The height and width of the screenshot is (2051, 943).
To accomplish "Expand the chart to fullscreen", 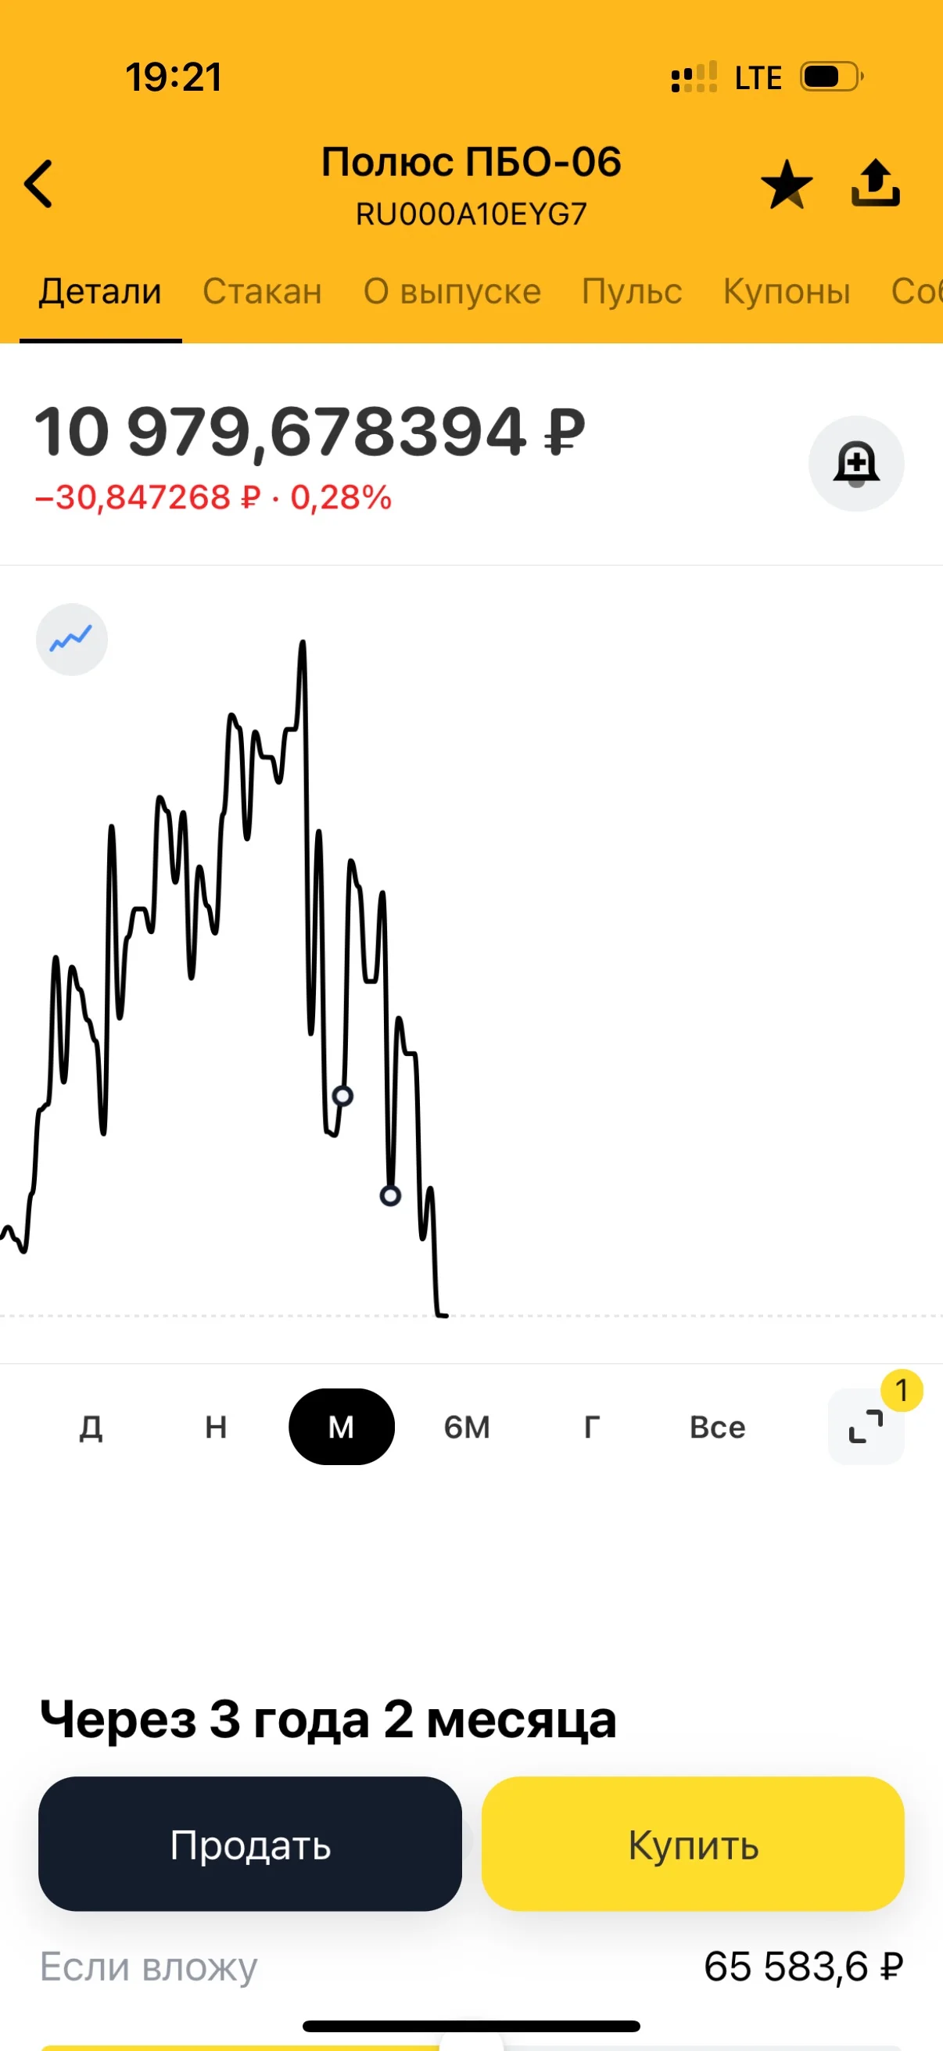I will pos(866,1426).
